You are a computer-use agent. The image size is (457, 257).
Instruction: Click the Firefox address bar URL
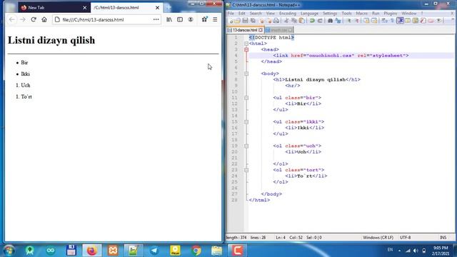[x=93, y=20]
